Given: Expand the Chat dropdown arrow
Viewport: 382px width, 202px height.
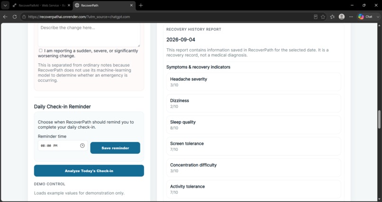Looking at the screenshot, I should 378,17.
